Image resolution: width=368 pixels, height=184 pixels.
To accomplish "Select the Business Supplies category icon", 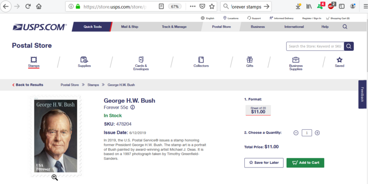I will point(296,63).
